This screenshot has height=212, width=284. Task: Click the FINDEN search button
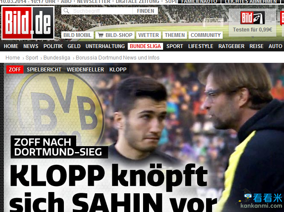pyautogui.click(x=145, y=11)
